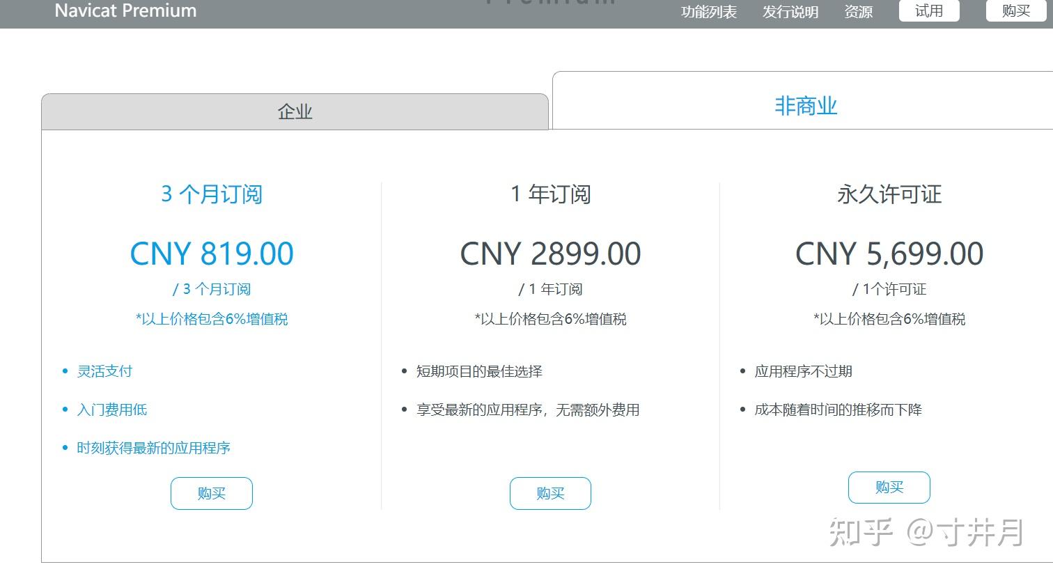Click the tax note under CNY 819.00
The height and width of the screenshot is (576, 1053).
(x=212, y=319)
